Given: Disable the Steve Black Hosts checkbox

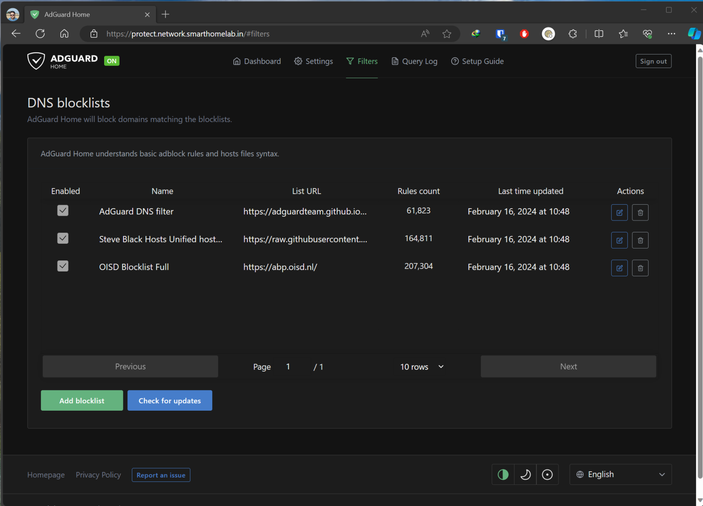Looking at the screenshot, I should coord(63,238).
